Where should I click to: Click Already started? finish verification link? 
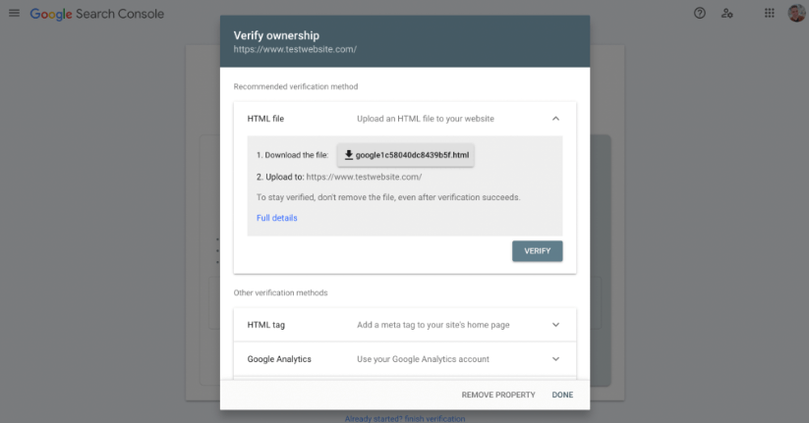pos(405,418)
